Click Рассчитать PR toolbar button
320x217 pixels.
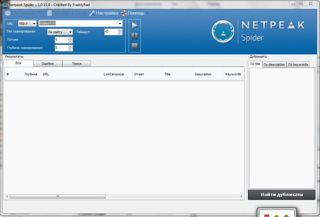24,13
